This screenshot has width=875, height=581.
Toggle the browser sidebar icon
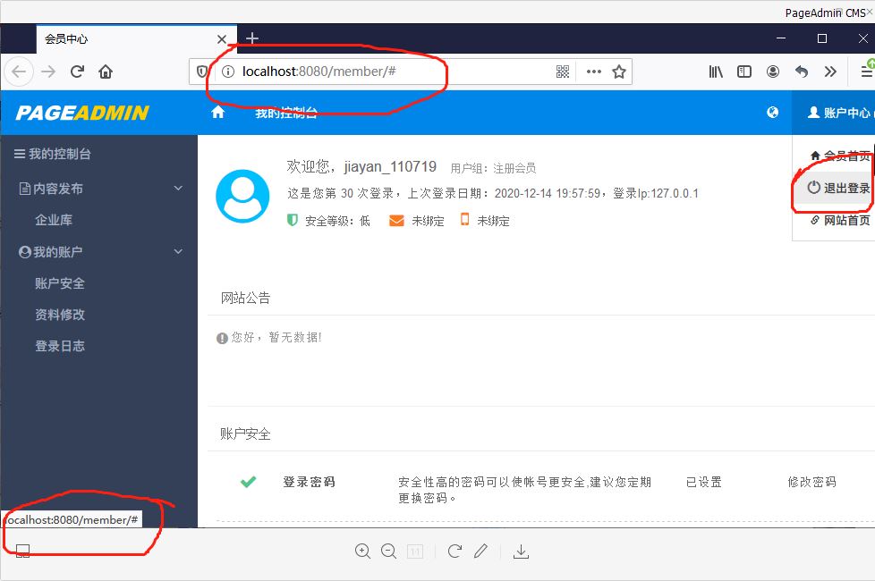pyautogui.click(x=744, y=72)
